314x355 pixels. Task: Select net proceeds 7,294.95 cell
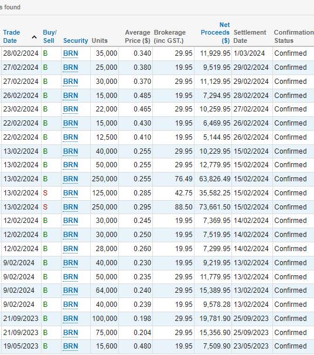pos(216,96)
